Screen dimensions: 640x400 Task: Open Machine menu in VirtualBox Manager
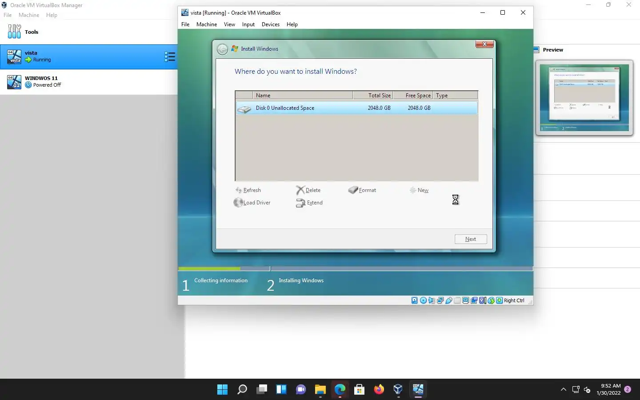29,15
